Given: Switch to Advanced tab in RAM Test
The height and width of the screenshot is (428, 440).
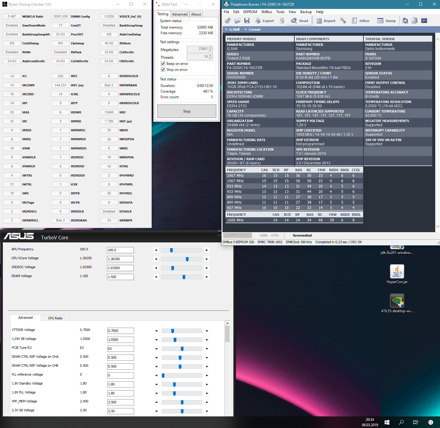Looking at the screenshot, I should coord(180,14).
